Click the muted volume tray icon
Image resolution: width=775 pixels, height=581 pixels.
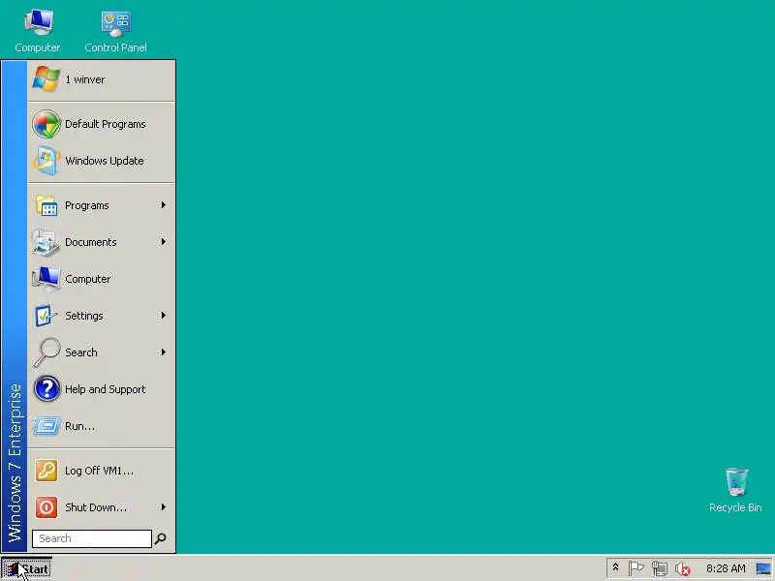tap(683, 569)
